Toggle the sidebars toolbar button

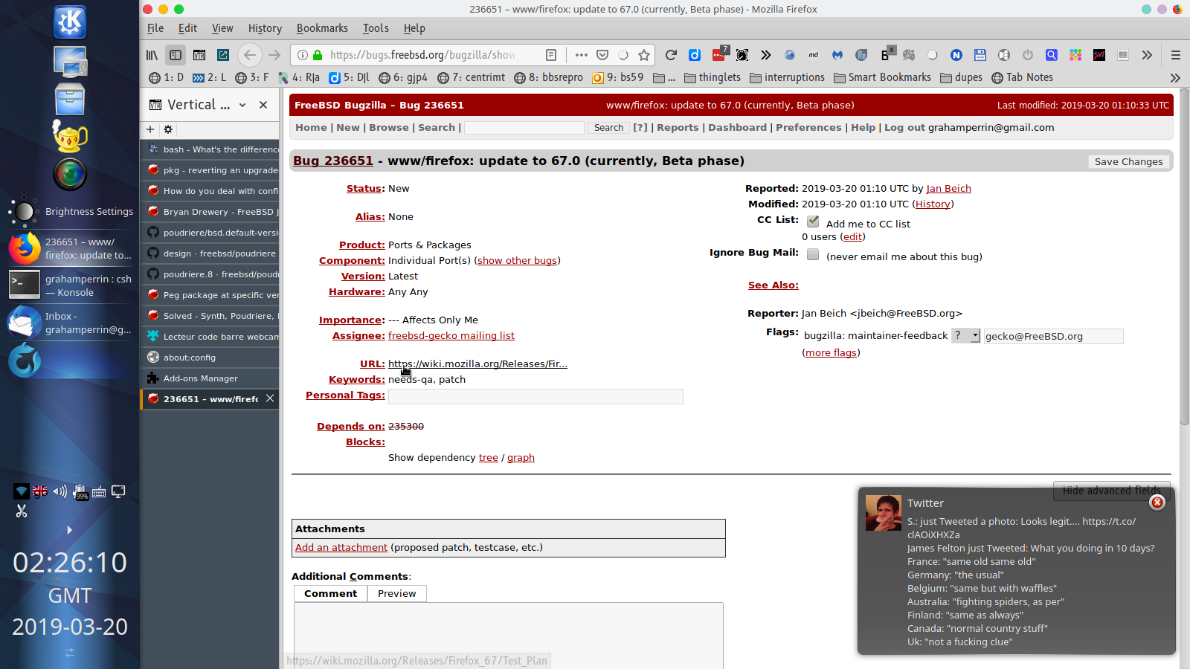(176, 55)
